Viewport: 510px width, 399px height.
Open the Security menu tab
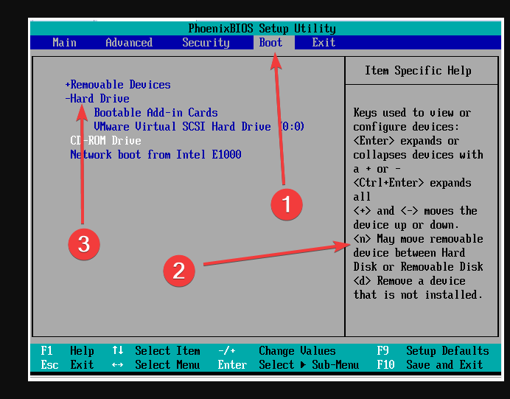(206, 43)
